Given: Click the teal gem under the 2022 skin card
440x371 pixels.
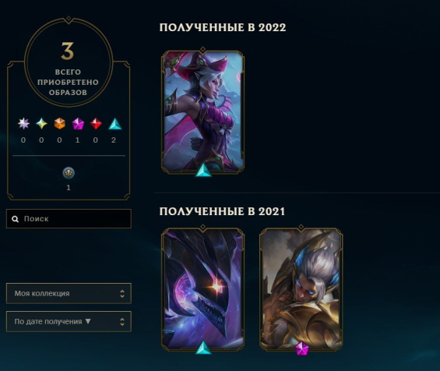Looking at the screenshot, I should [x=203, y=170].
